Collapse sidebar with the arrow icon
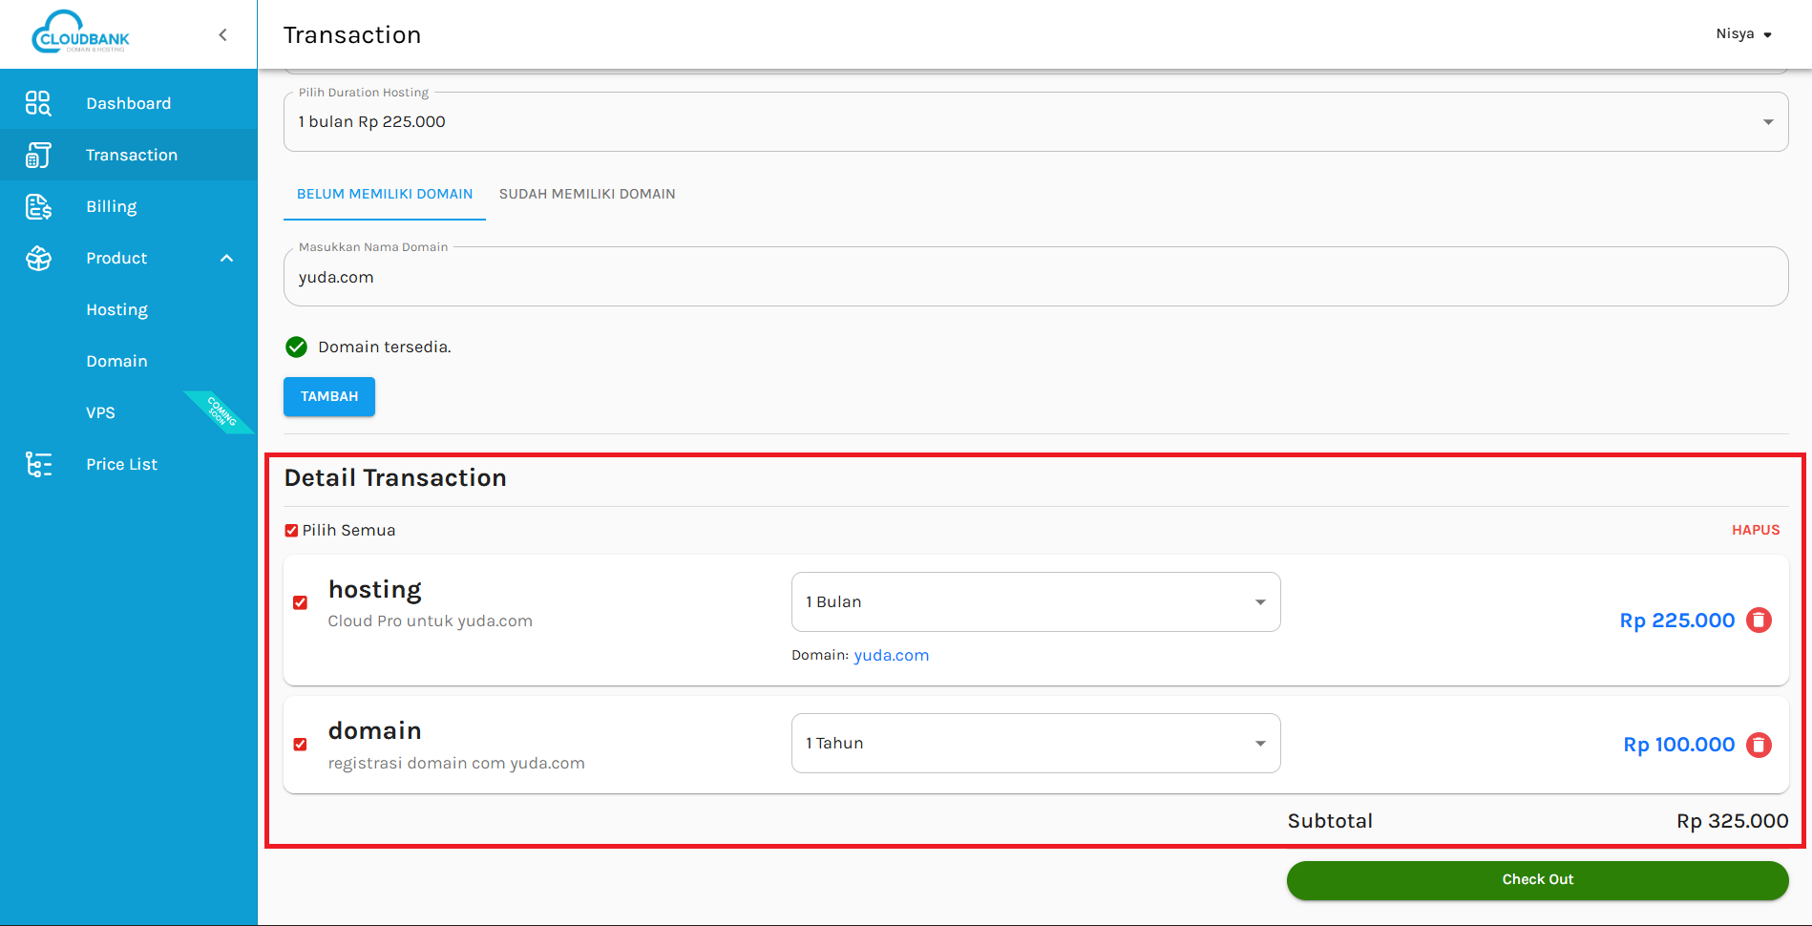 point(222,35)
